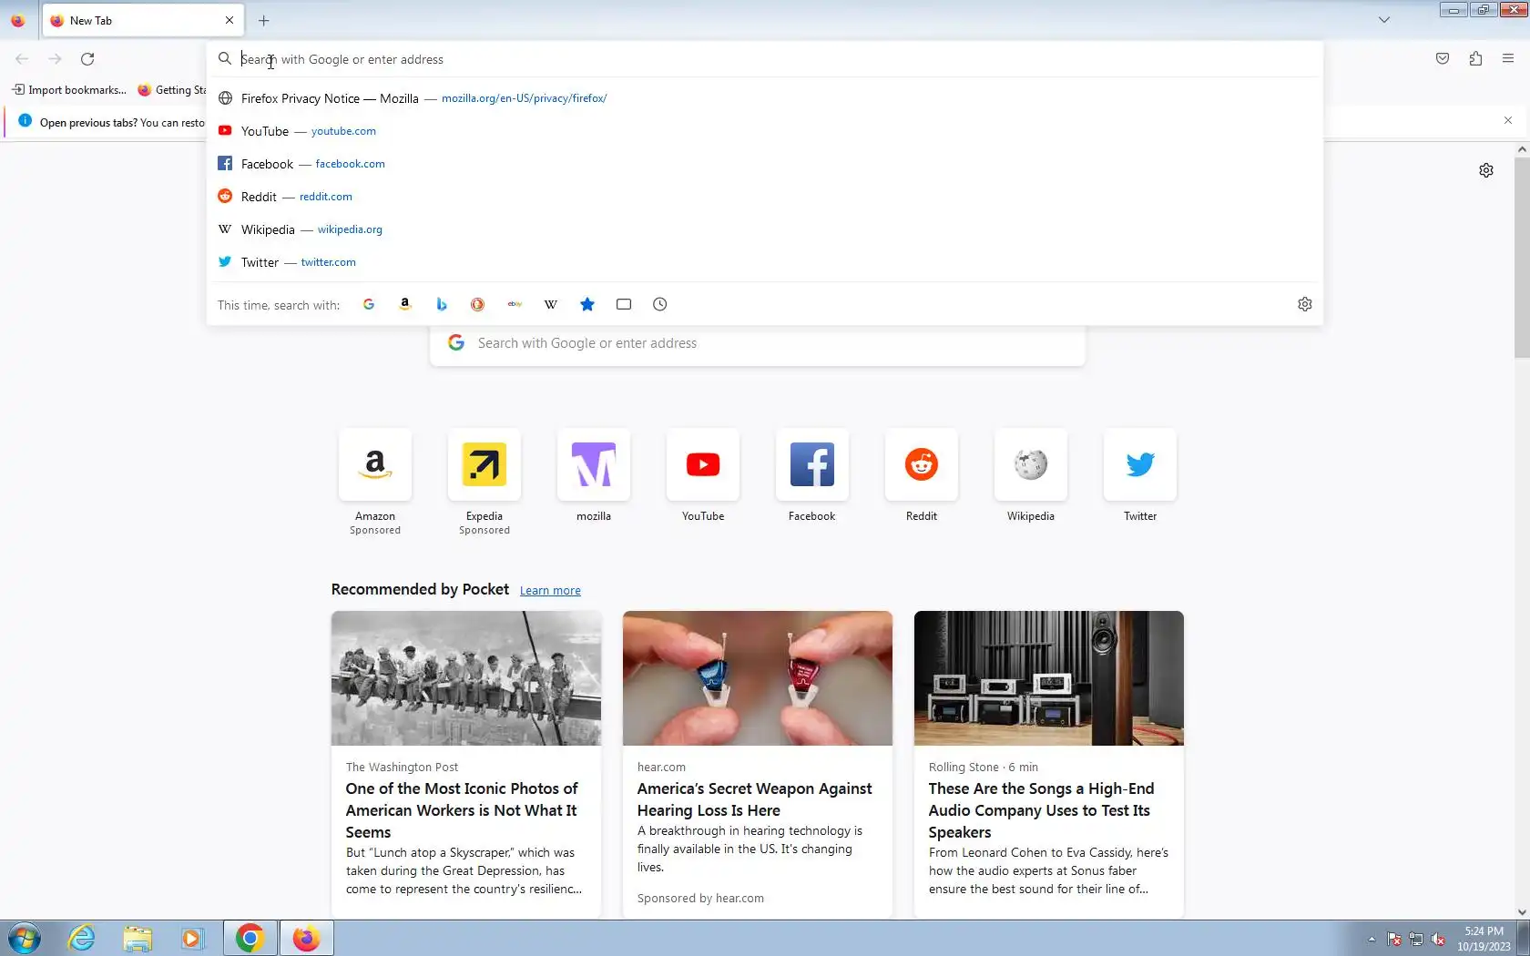The height and width of the screenshot is (956, 1530).
Task: Search this time with DuckDuckGo
Action: click(x=477, y=304)
